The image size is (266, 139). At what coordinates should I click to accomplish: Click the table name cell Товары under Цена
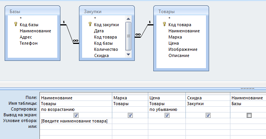tap(167, 104)
